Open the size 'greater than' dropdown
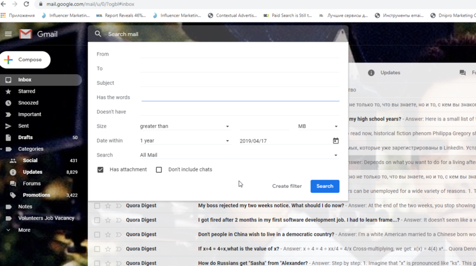 tap(184, 126)
